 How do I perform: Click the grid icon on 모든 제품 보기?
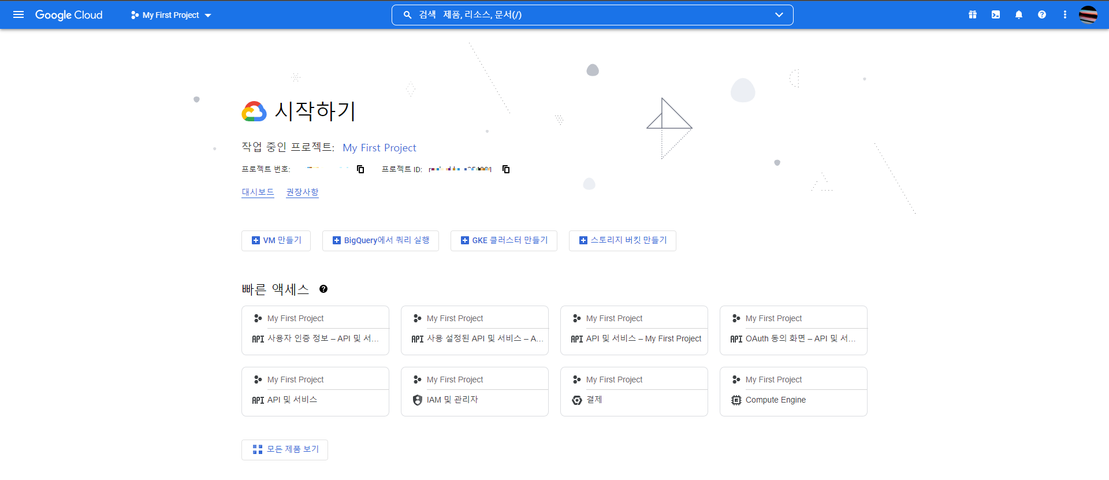click(x=258, y=449)
